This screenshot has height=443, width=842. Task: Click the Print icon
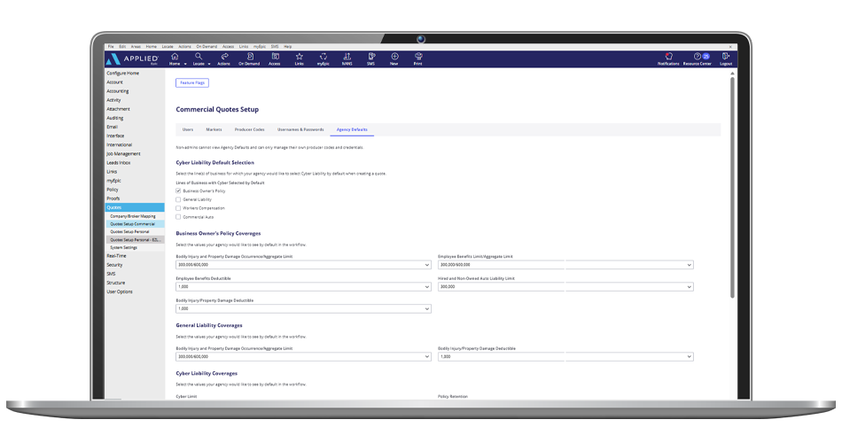click(x=417, y=58)
